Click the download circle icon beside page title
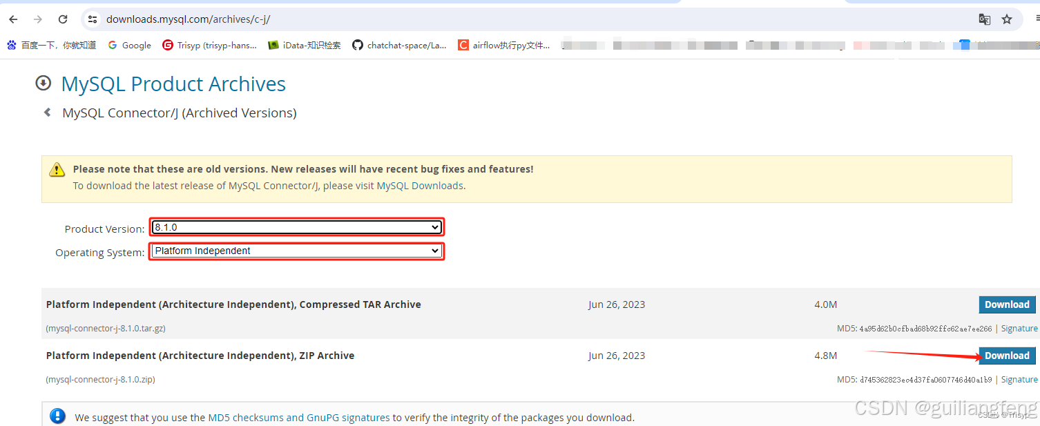1040x426 pixels. pyautogui.click(x=44, y=84)
